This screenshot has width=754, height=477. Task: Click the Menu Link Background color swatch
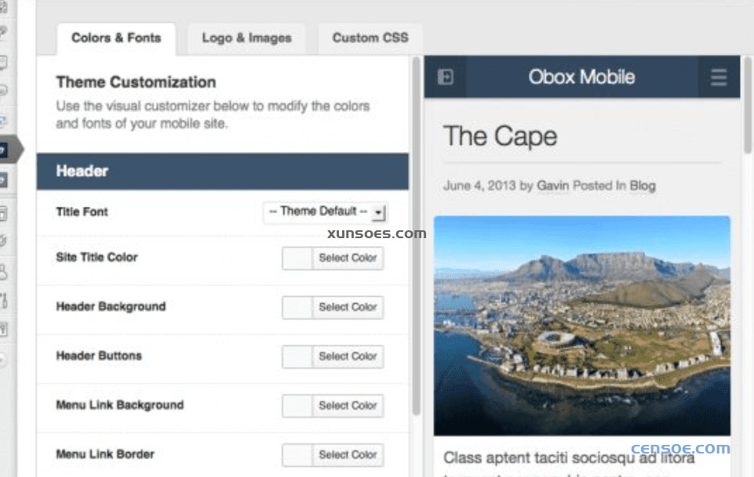tap(297, 406)
